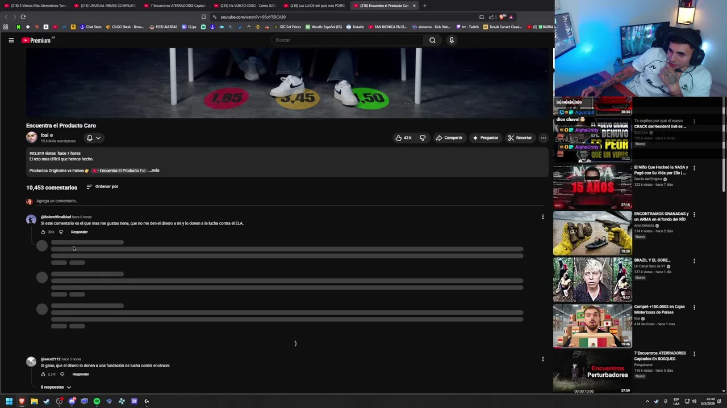Screen dimensions: 727x408
Task: Activate voice search microphone
Action: pos(452,40)
